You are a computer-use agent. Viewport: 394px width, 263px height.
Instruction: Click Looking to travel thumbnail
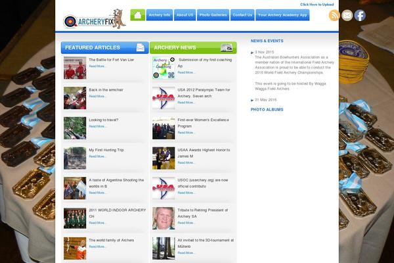pos(75,128)
